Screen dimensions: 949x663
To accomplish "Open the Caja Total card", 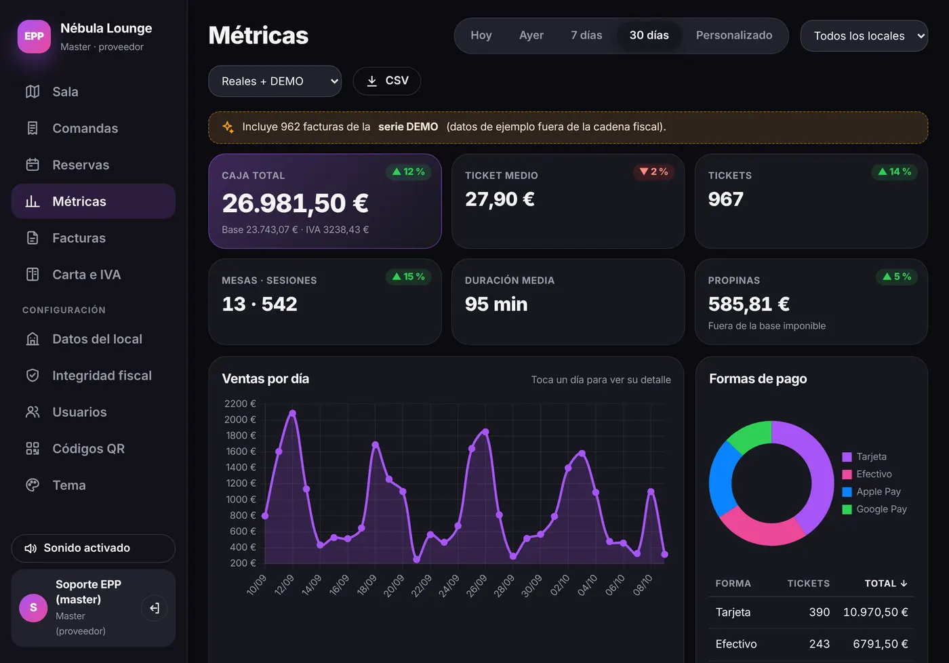I will click(x=325, y=201).
